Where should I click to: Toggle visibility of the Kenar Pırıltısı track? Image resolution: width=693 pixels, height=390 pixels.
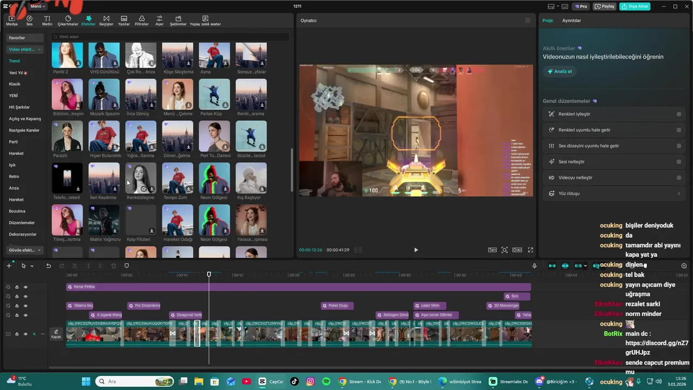pos(25,287)
